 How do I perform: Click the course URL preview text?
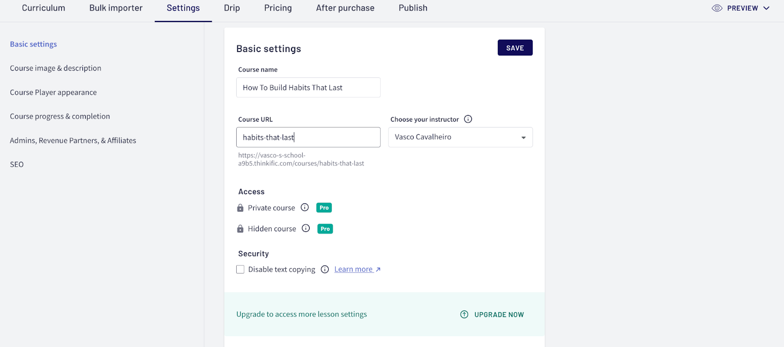point(301,159)
